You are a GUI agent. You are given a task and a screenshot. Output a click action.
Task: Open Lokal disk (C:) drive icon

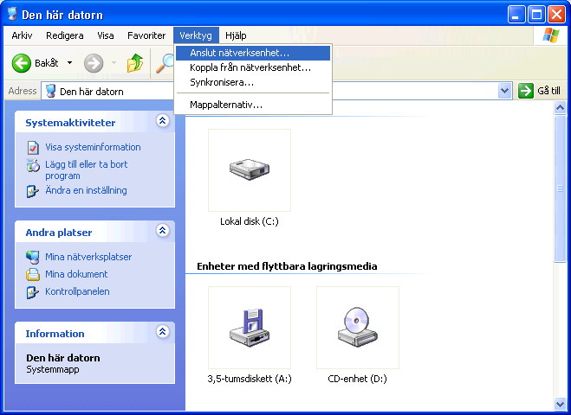(249, 170)
